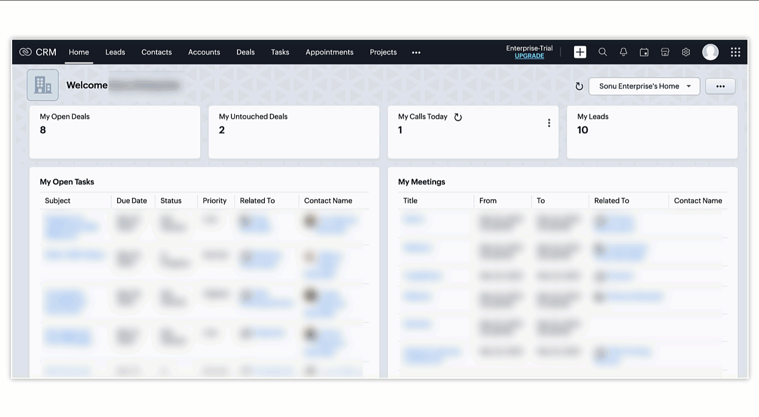The height and width of the screenshot is (417, 759).
Task: Refresh the My Calls Today widget
Action: (x=458, y=117)
